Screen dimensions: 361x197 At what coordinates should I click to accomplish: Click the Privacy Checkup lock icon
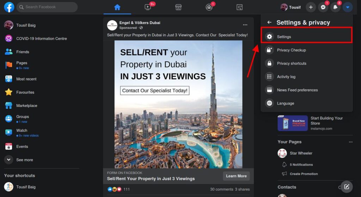click(x=269, y=50)
